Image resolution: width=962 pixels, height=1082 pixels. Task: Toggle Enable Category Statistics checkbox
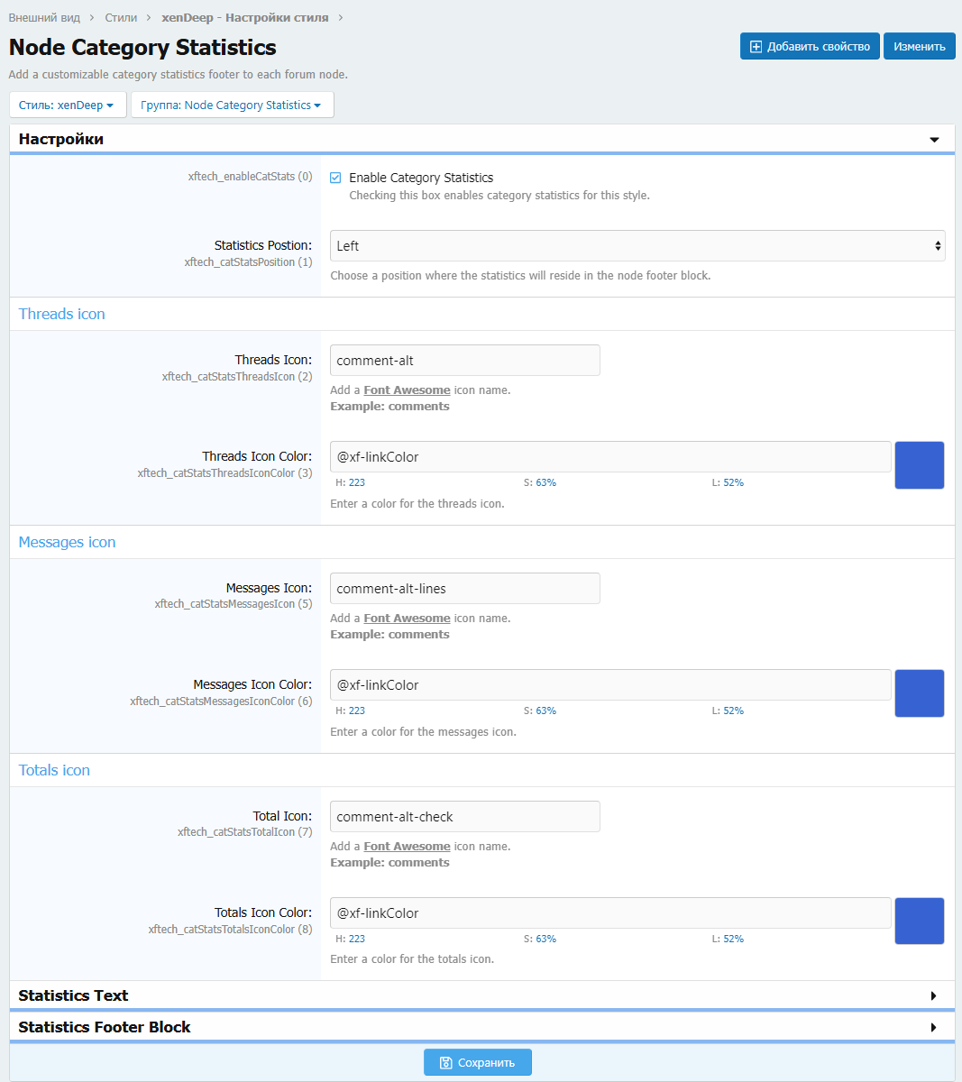click(x=335, y=178)
